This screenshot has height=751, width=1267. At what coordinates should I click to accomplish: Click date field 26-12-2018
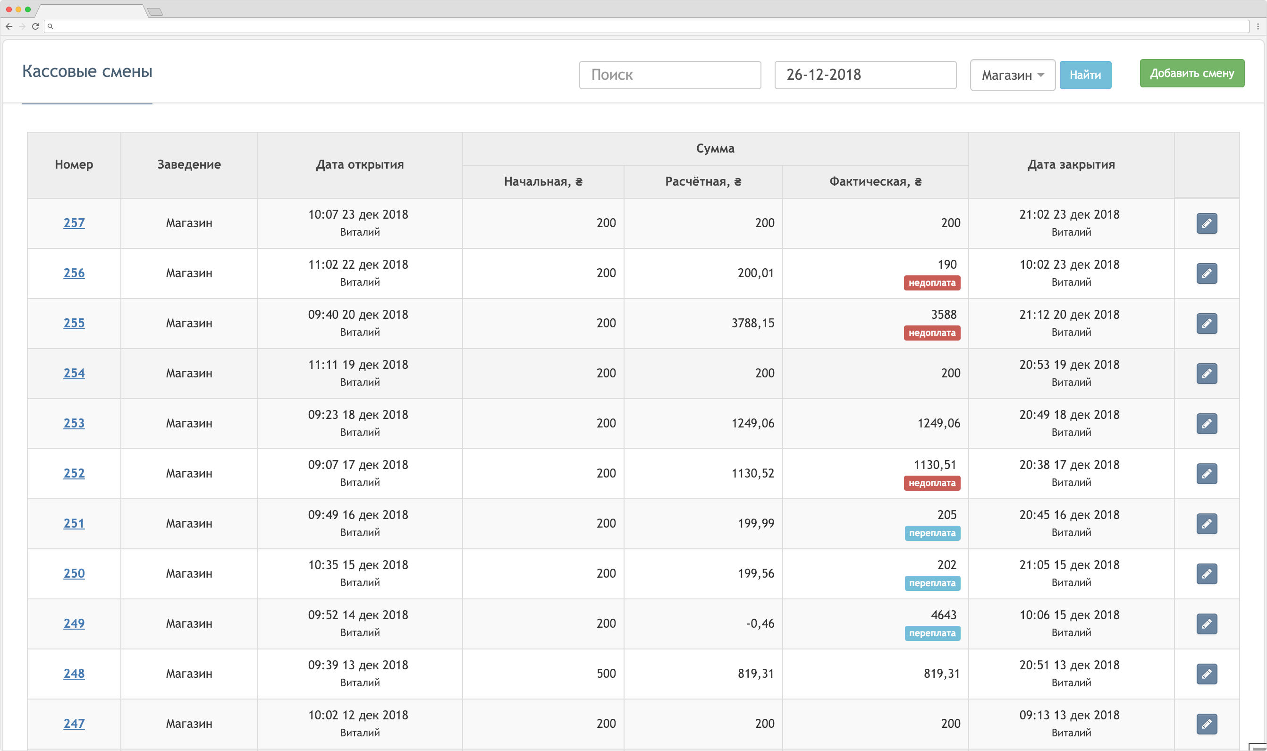865,75
